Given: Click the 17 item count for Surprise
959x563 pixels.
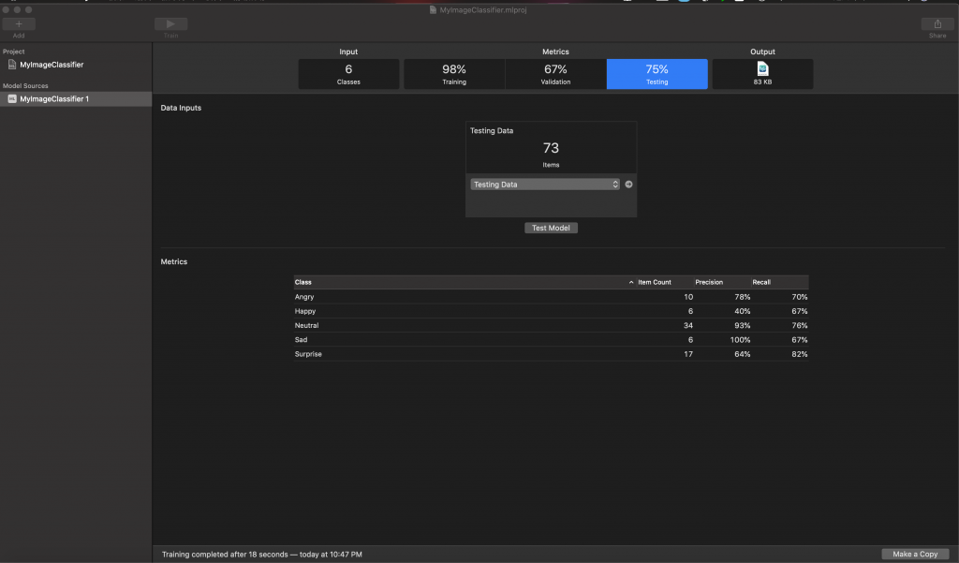Looking at the screenshot, I should tap(688, 354).
